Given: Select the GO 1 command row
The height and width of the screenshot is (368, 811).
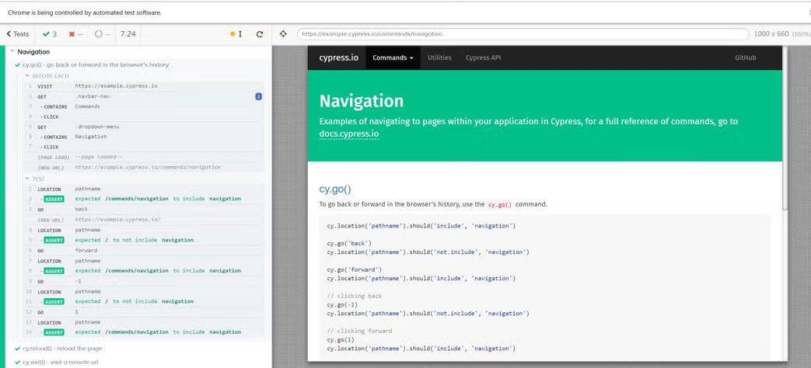Looking at the screenshot, I should (x=144, y=312).
